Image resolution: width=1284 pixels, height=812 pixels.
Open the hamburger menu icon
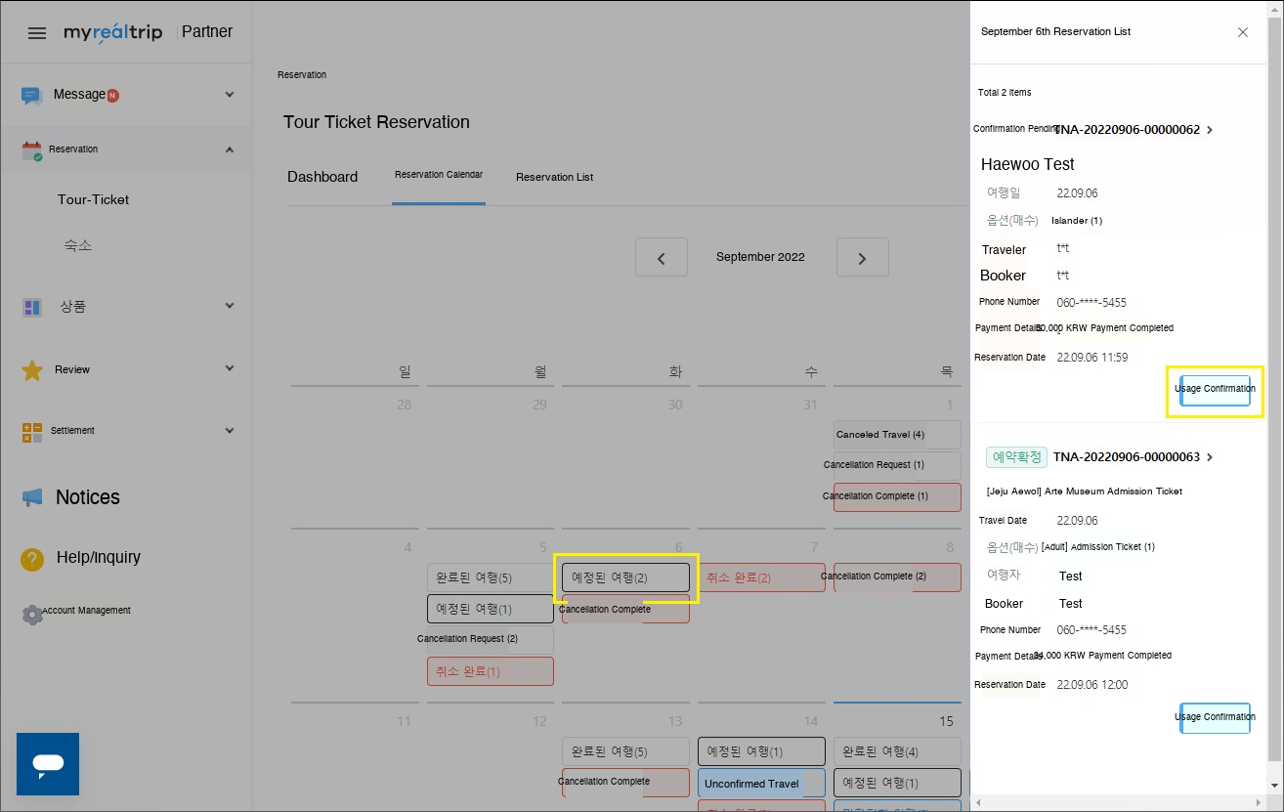[37, 33]
